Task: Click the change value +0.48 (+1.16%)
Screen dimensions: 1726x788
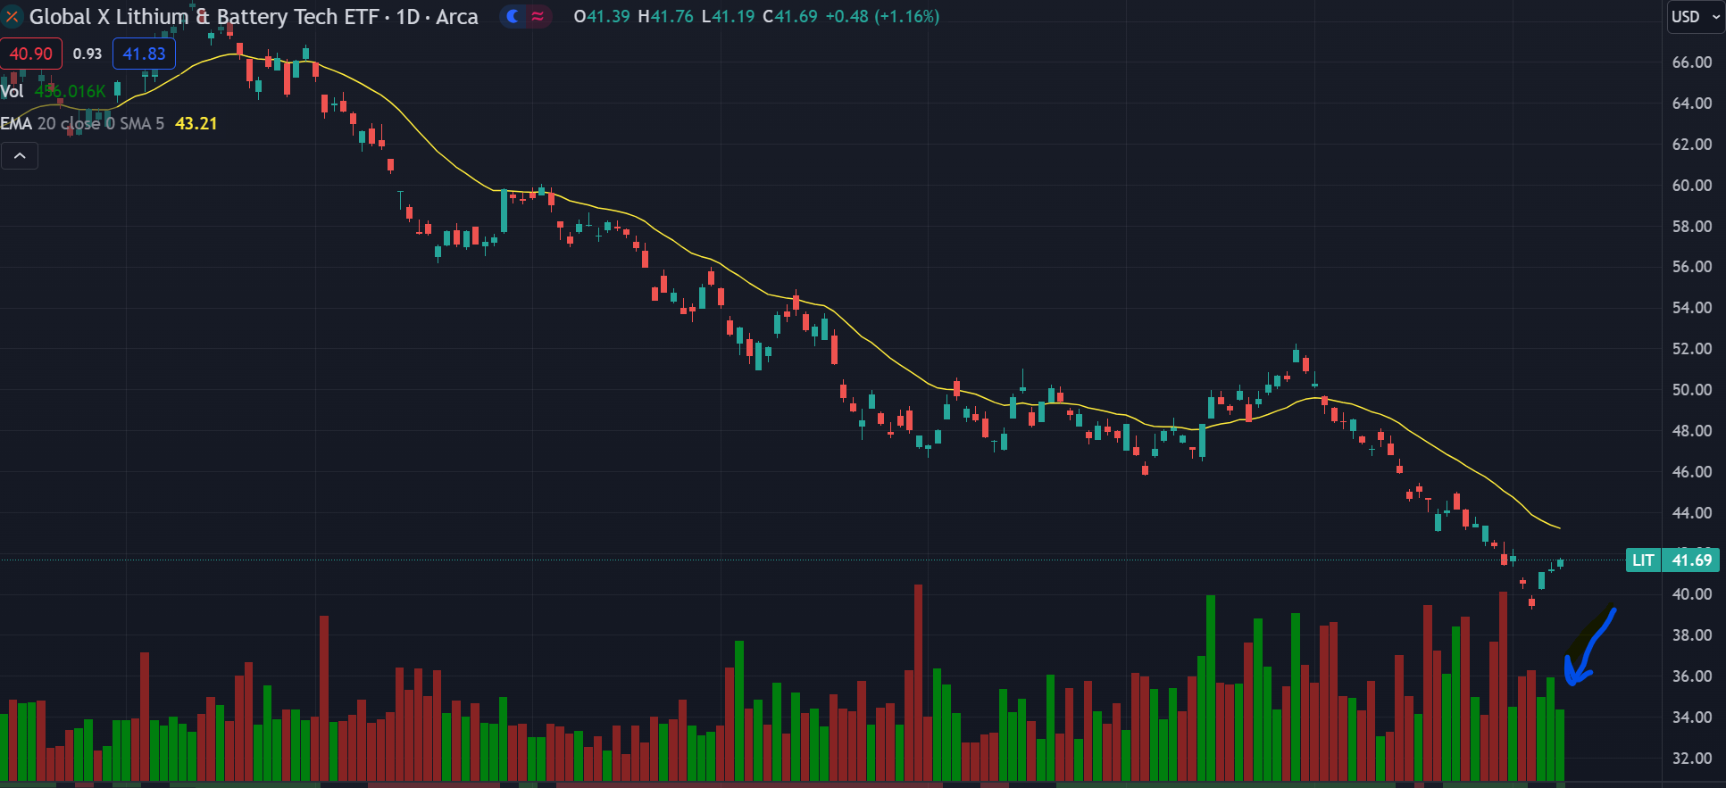Action: 882,16
